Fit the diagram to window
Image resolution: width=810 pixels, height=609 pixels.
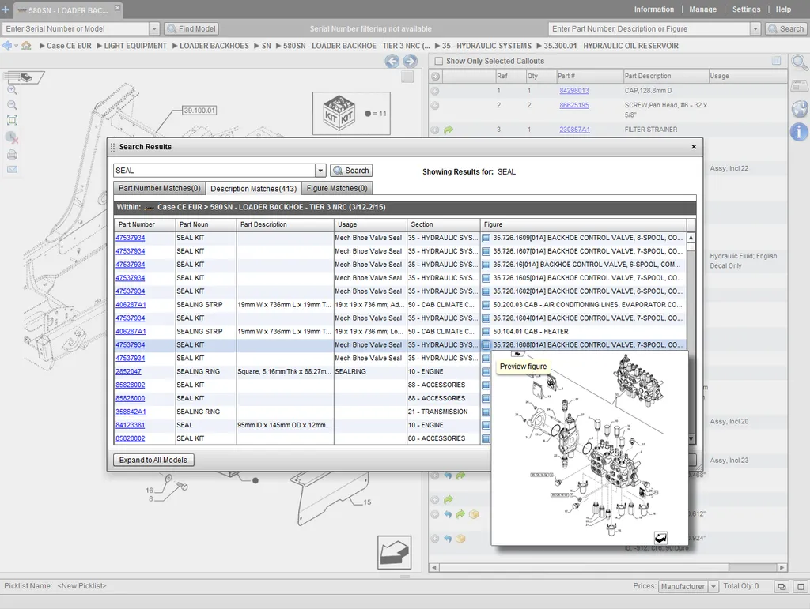(12, 121)
